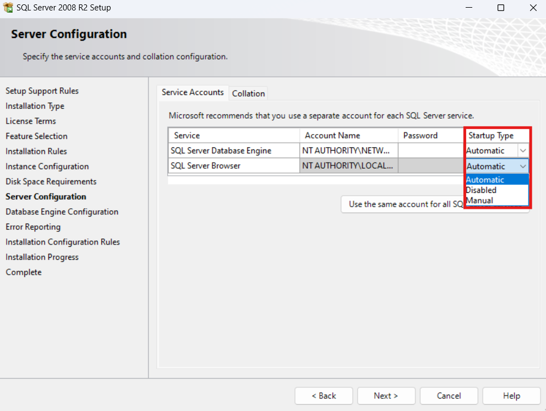Select "Database Engine Configuration" in the sidebar
This screenshot has width=546, height=411.
[62, 212]
